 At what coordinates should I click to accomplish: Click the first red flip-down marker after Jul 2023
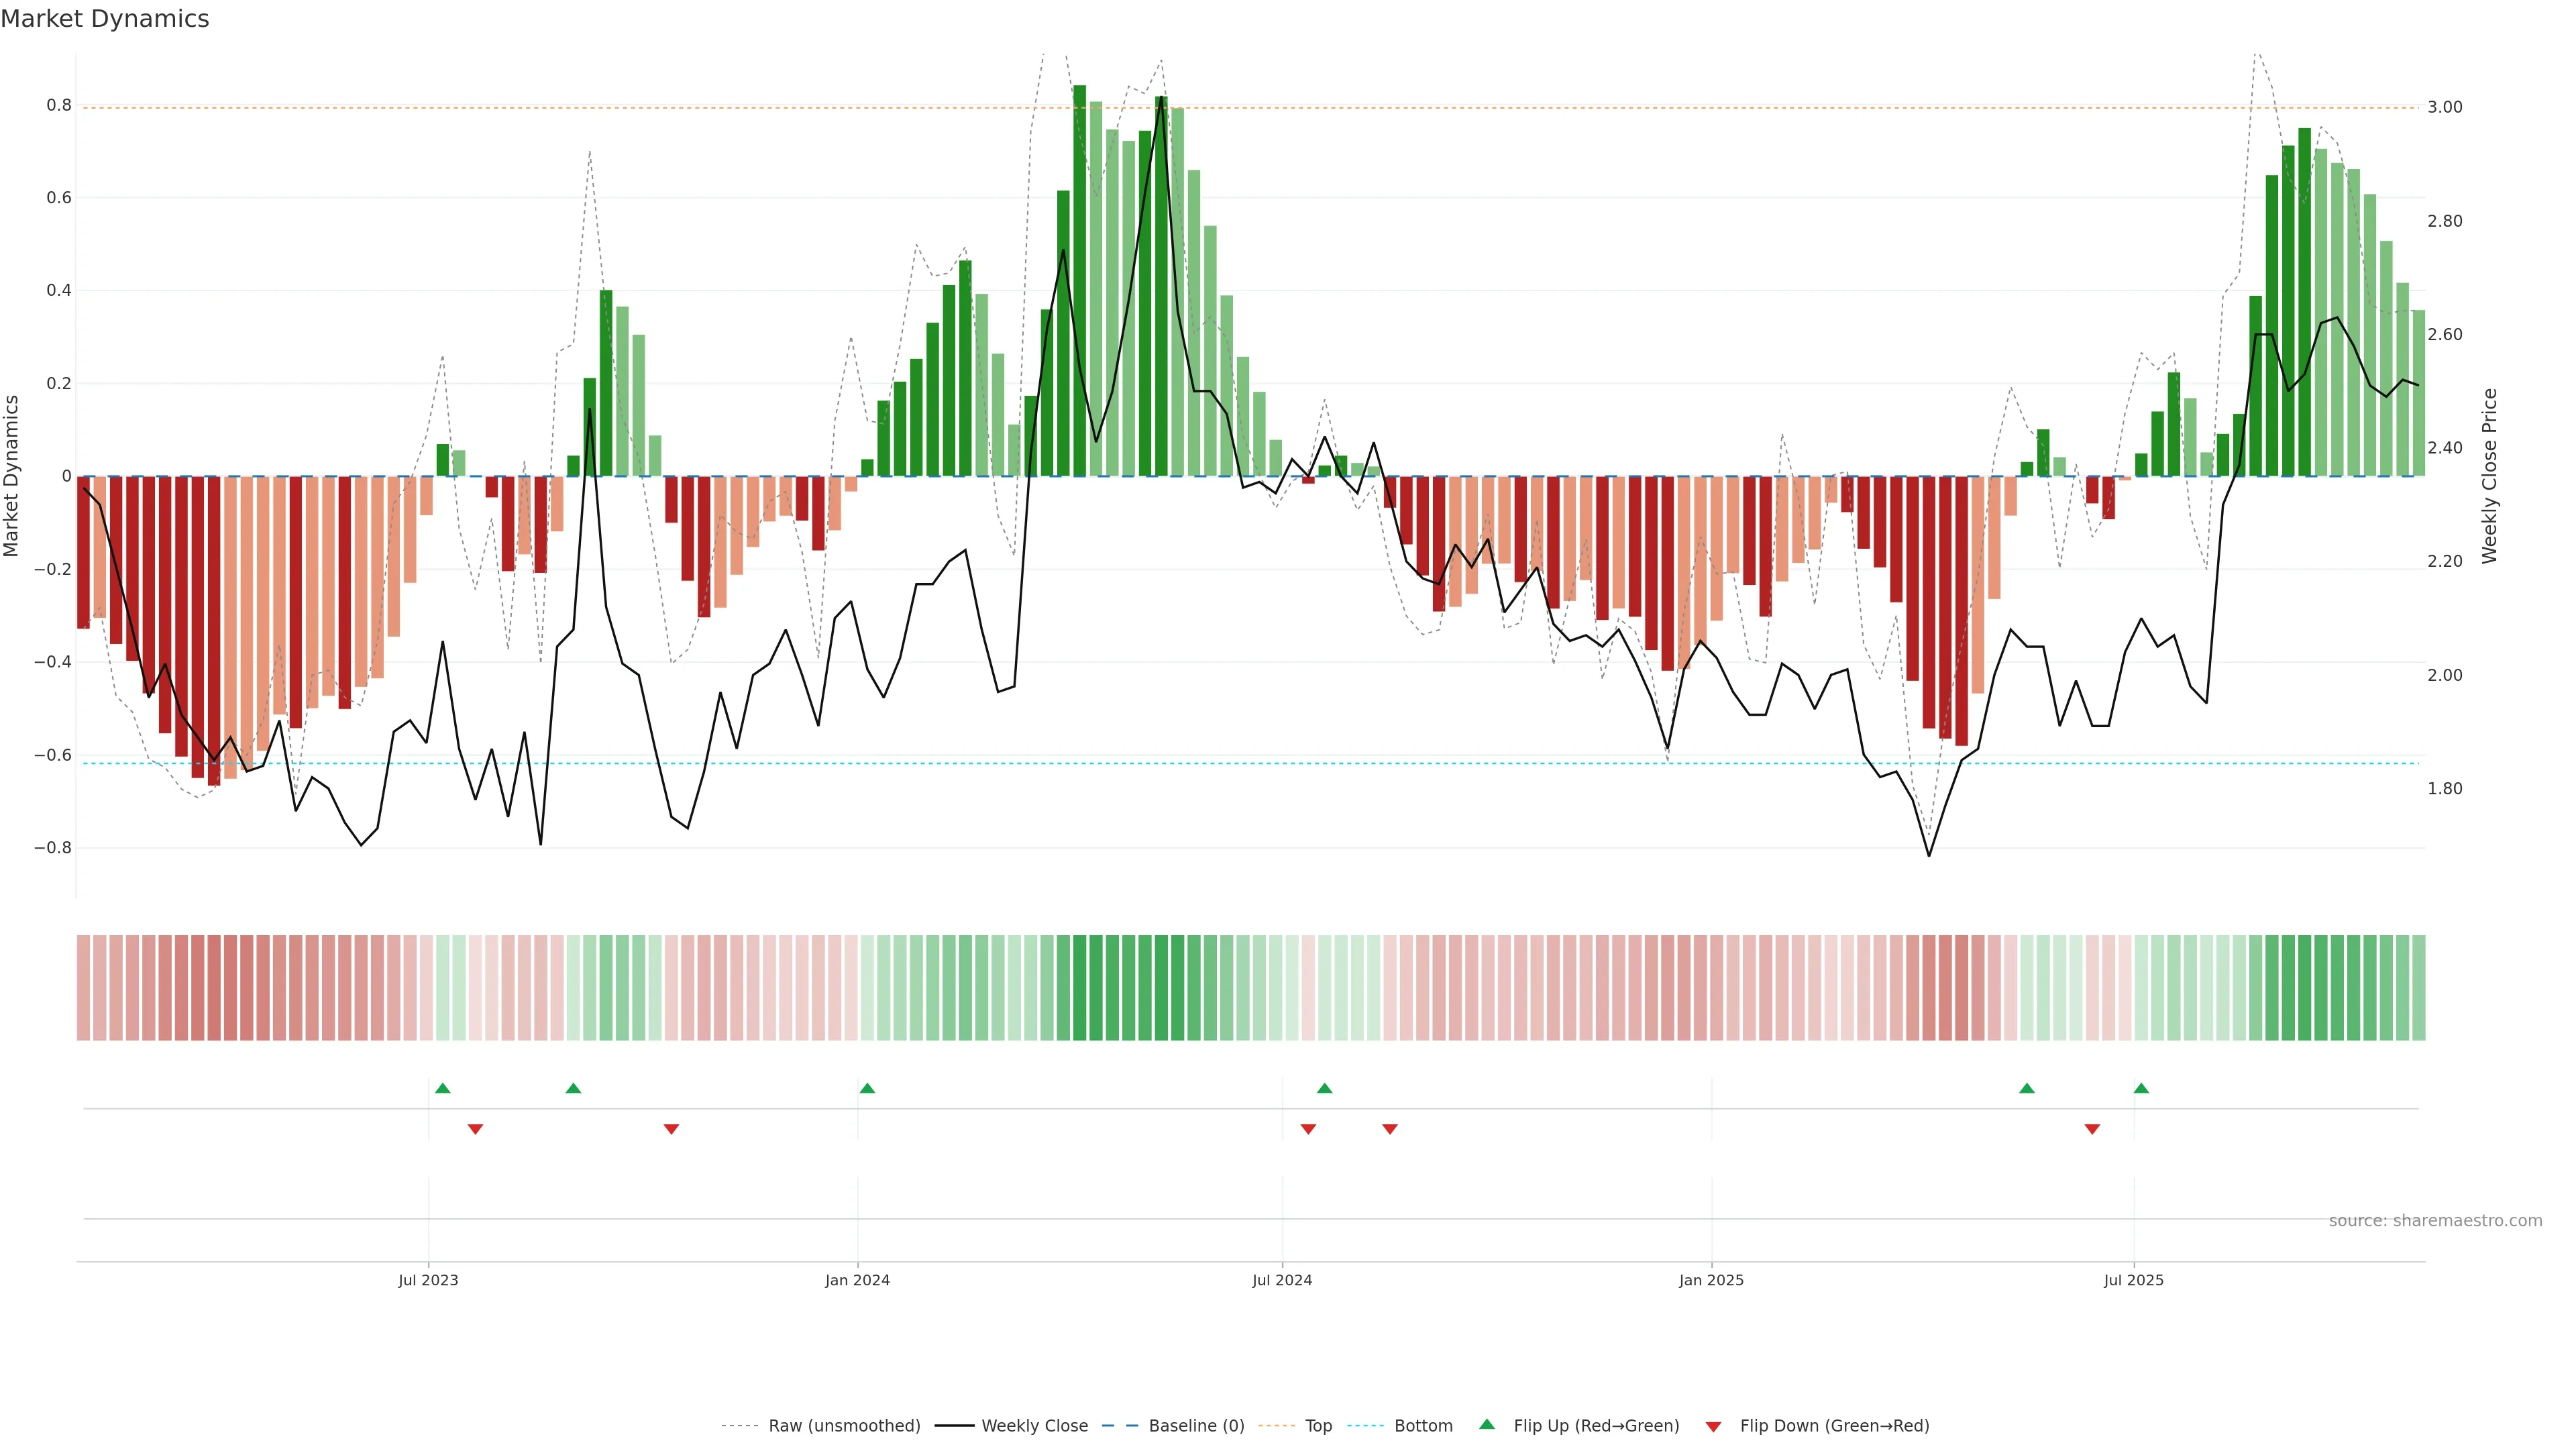(x=475, y=1129)
